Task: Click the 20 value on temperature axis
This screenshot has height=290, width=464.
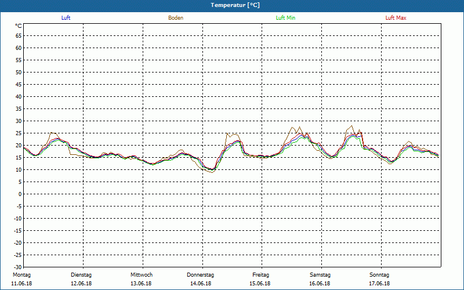Action: pyautogui.click(x=19, y=146)
